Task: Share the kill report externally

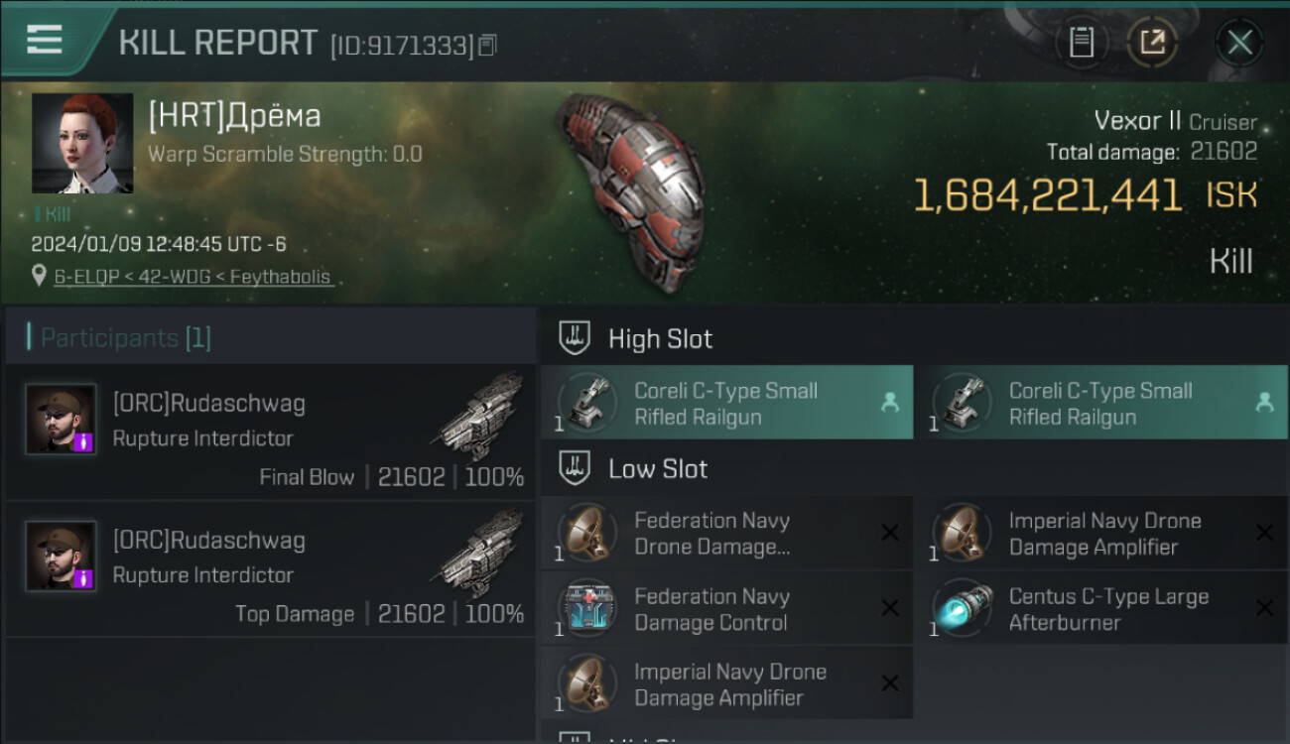Action: 1152,43
